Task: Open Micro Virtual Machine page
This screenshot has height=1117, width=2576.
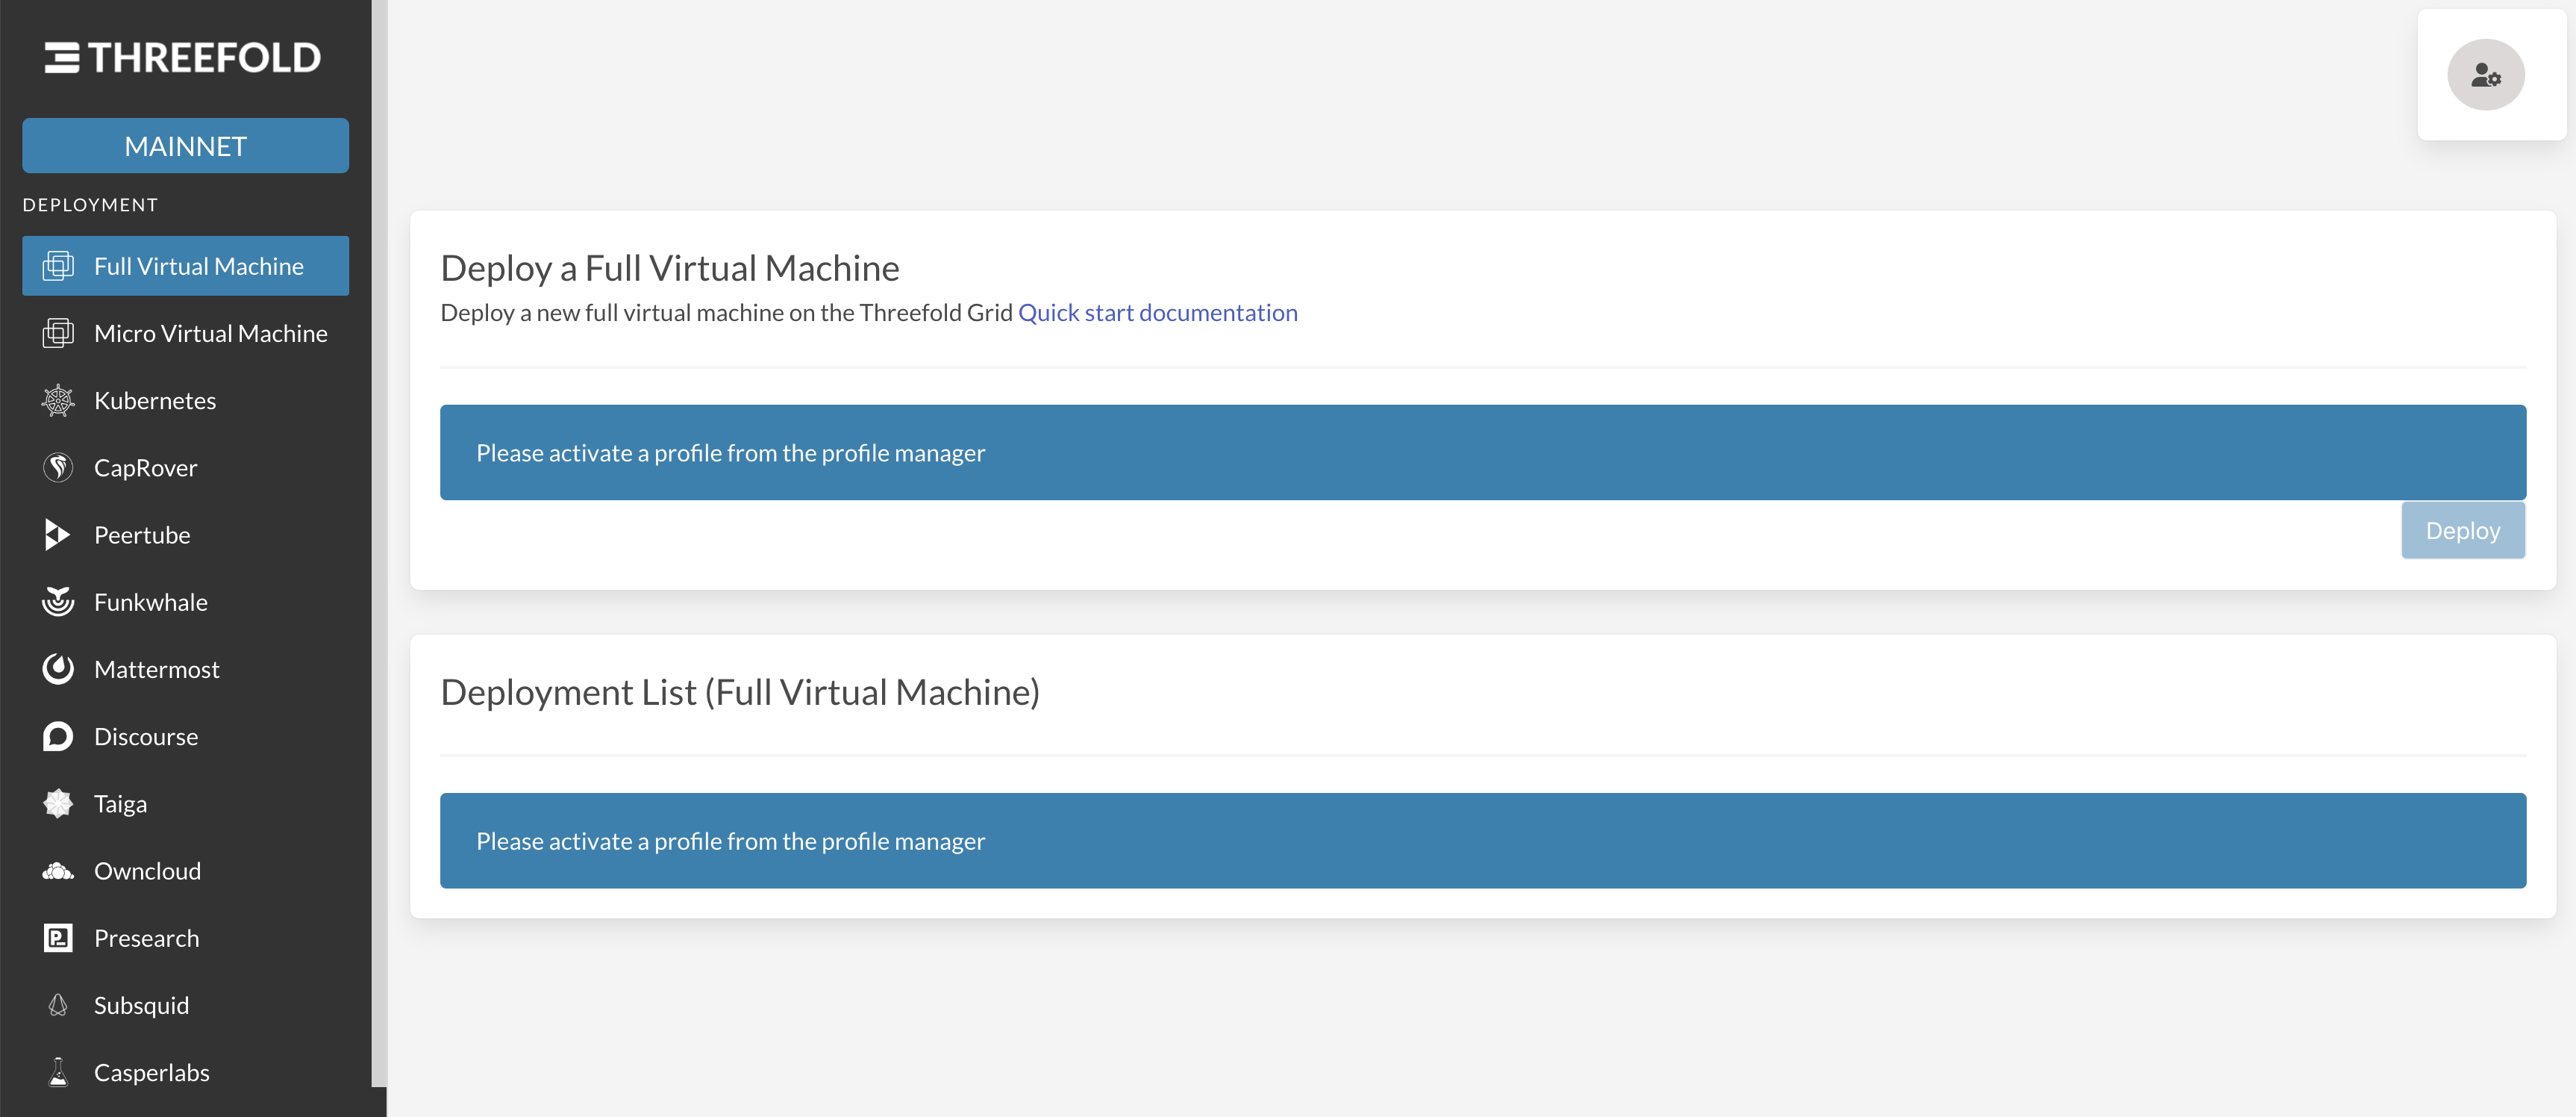Action: pyautogui.click(x=186, y=333)
